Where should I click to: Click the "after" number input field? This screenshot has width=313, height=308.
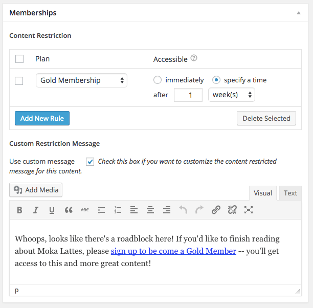pos(188,95)
